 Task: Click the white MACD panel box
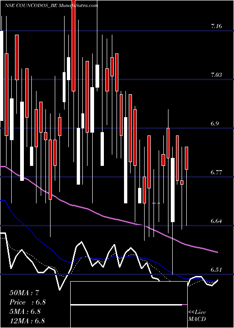click(x=129, y=305)
